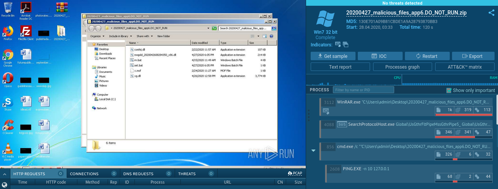This screenshot has height=189, width=498.
Task: Open Google Chrome desktop shortcut
Action: pos(8,58)
